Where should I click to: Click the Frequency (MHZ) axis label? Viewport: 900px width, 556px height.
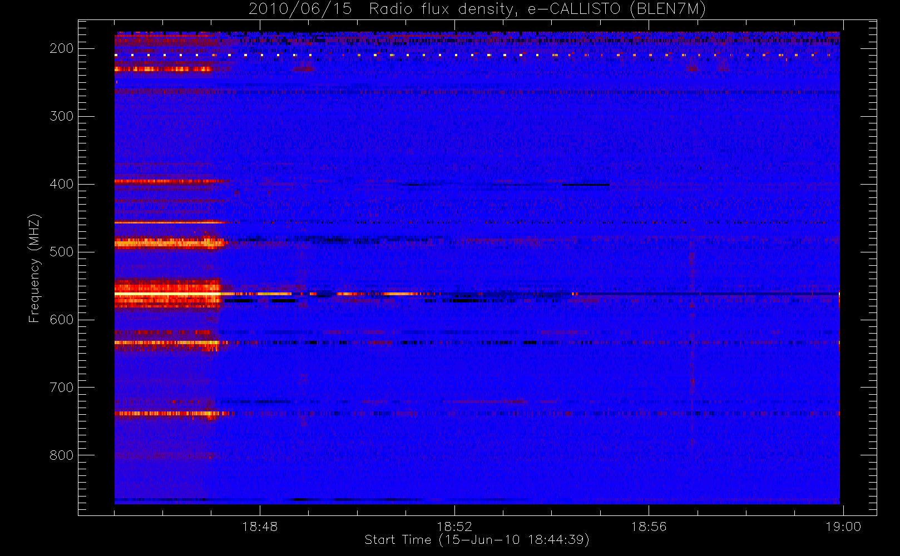pos(34,268)
